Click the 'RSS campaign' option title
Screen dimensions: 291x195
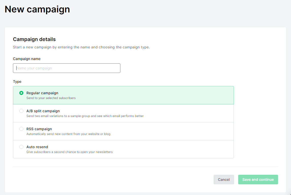pyautogui.click(x=39, y=129)
